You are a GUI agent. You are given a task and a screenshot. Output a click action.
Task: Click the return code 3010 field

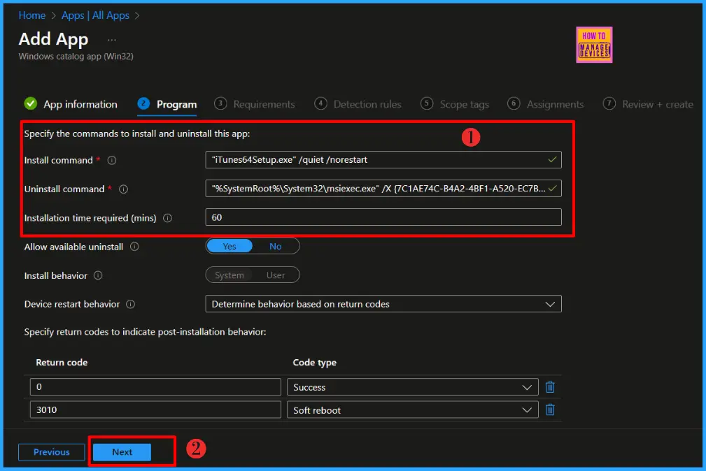155,410
